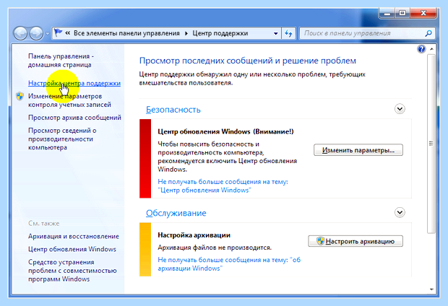Minimize the Action Center window
This screenshot has width=448, height=306.
pos(387,13)
